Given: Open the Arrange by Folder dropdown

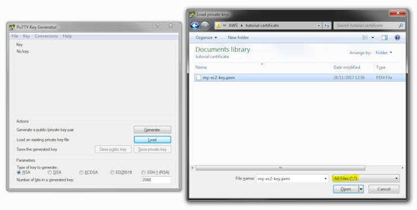Looking at the screenshot, I should tap(384, 52).
